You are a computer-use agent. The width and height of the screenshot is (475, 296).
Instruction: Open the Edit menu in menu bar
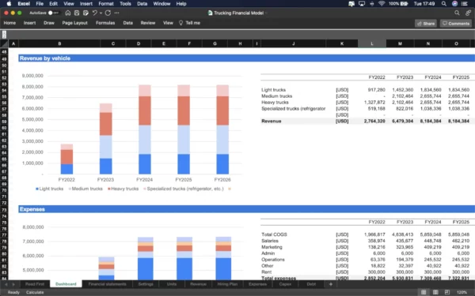(53, 4)
